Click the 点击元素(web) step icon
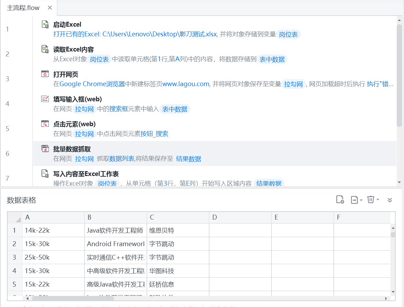404x307 pixels. point(45,124)
